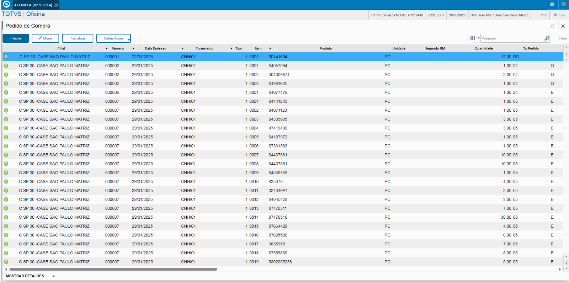This screenshot has width=569, height=282.
Task: Click the green status dot of item 47419430
Action: [6, 128]
